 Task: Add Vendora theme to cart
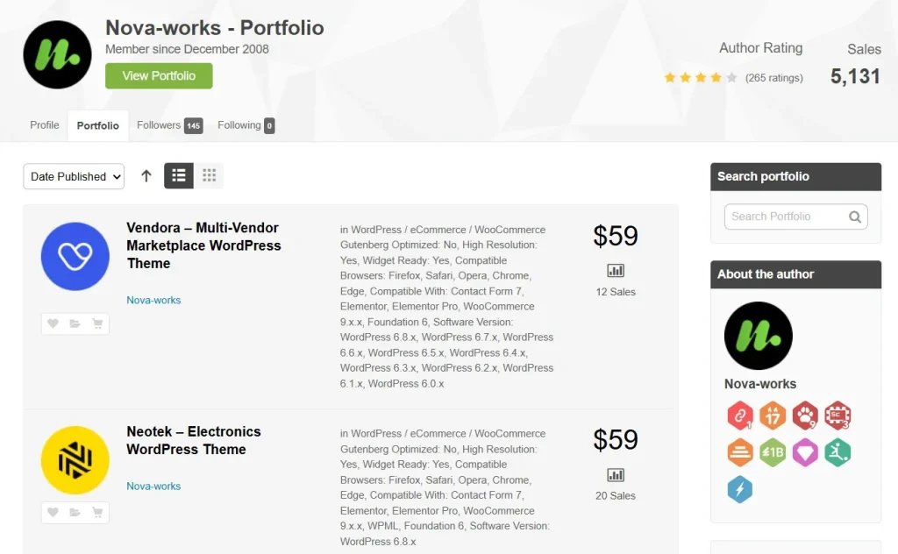[97, 323]
